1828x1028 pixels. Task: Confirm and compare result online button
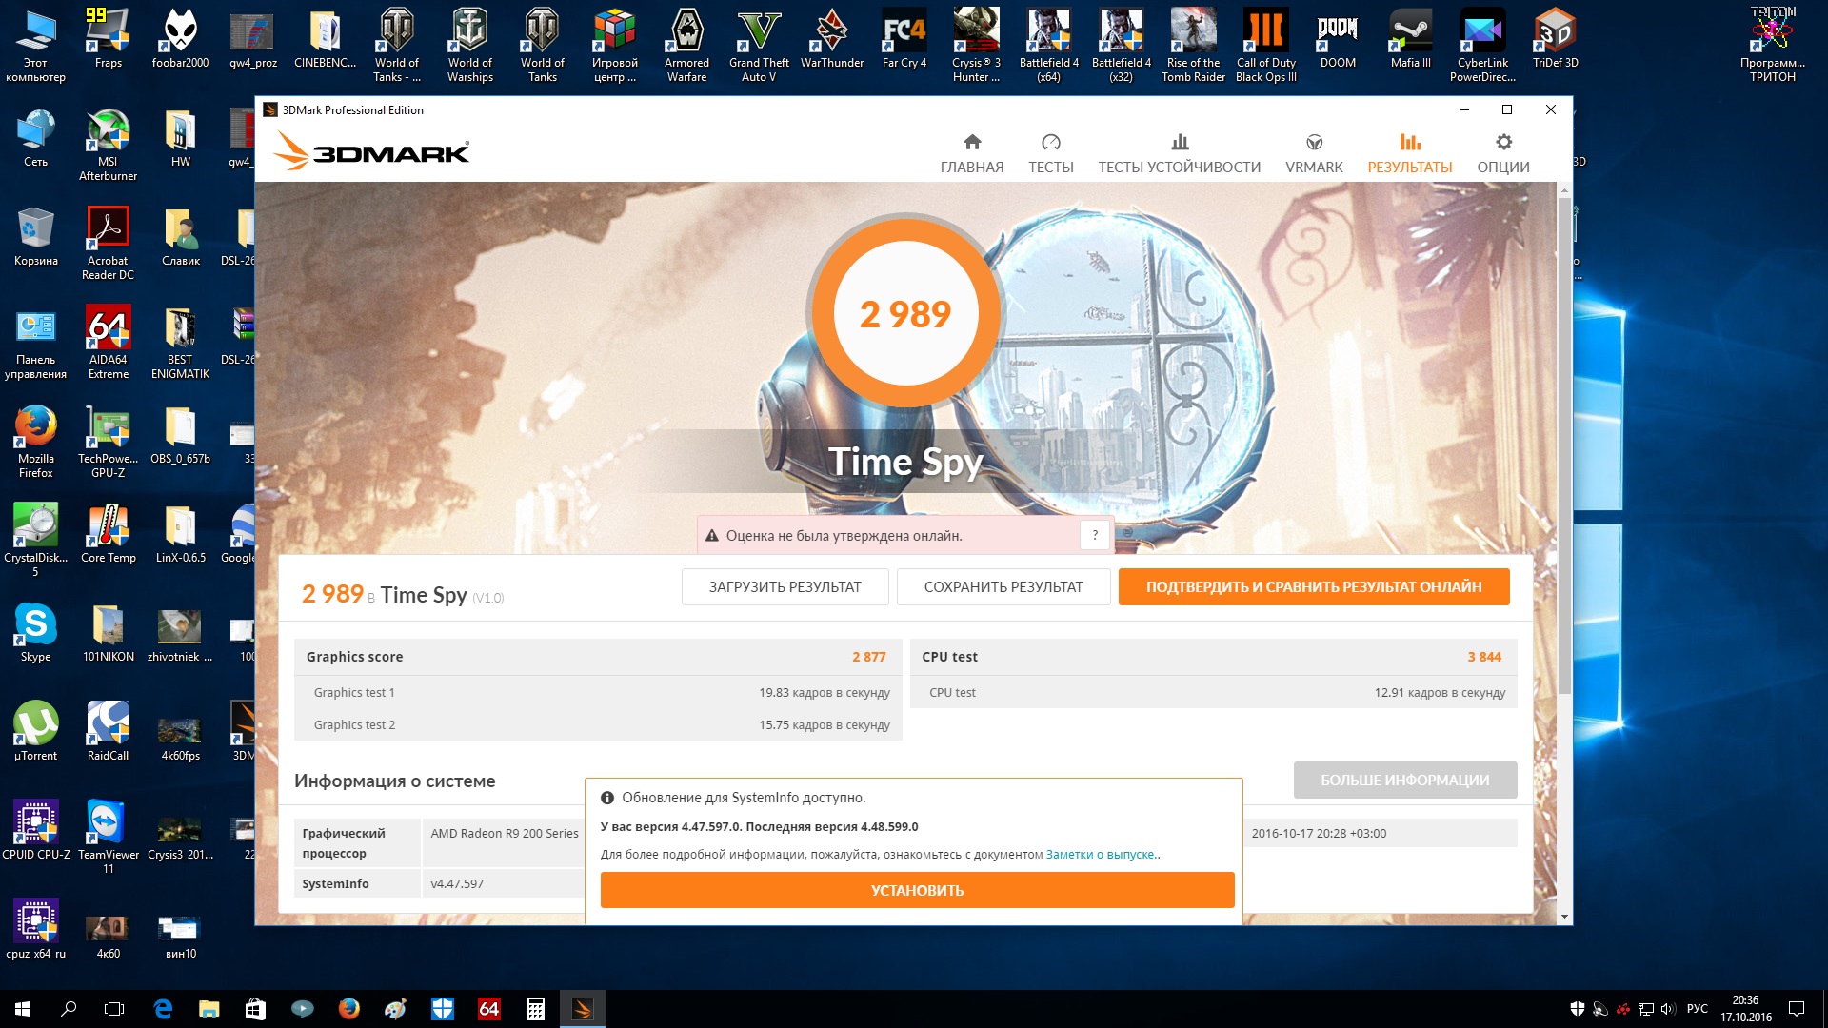click(1313, 586)
